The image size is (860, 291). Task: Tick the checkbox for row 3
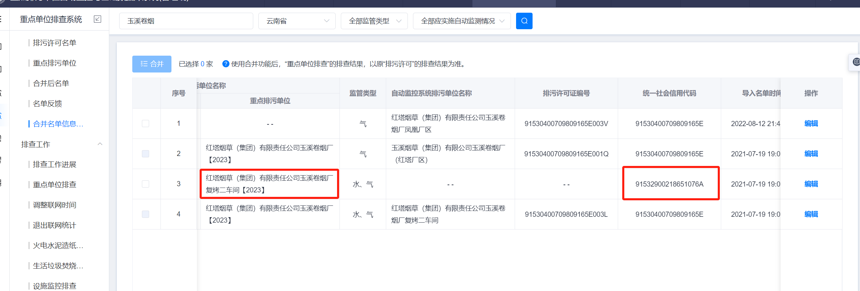(145, 184)
